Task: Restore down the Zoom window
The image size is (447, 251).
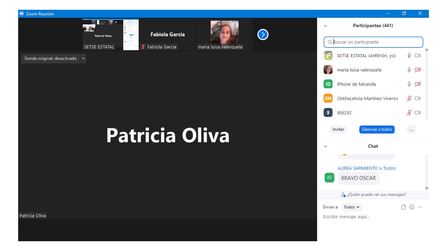Action: (404, 14)
